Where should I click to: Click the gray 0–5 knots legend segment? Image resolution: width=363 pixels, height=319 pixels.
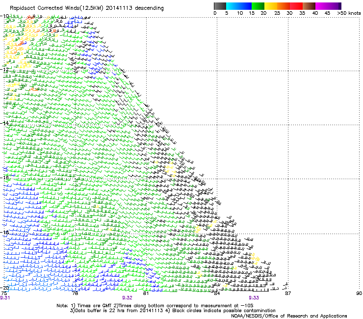220,6
